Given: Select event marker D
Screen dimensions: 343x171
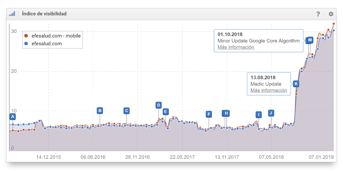Looking at the screenshot, I should pos(159,105).
